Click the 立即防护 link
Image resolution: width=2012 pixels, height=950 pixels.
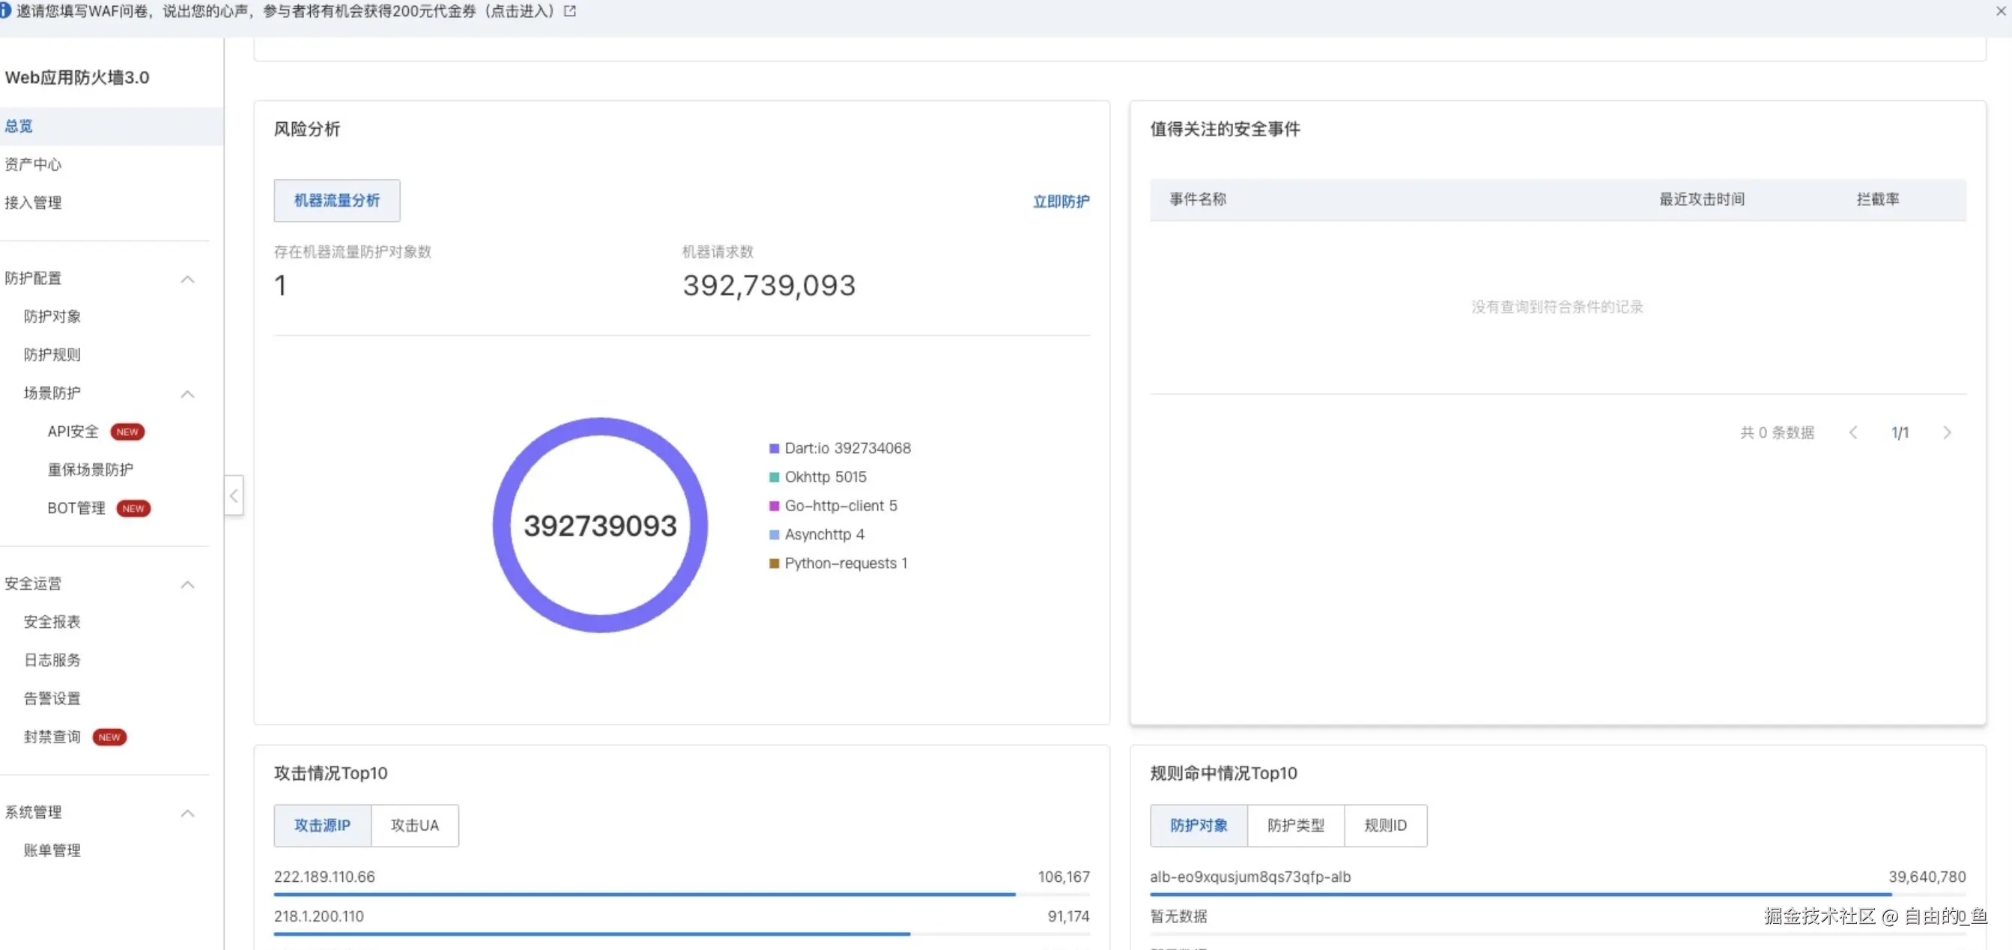(x=1061, y=202)
